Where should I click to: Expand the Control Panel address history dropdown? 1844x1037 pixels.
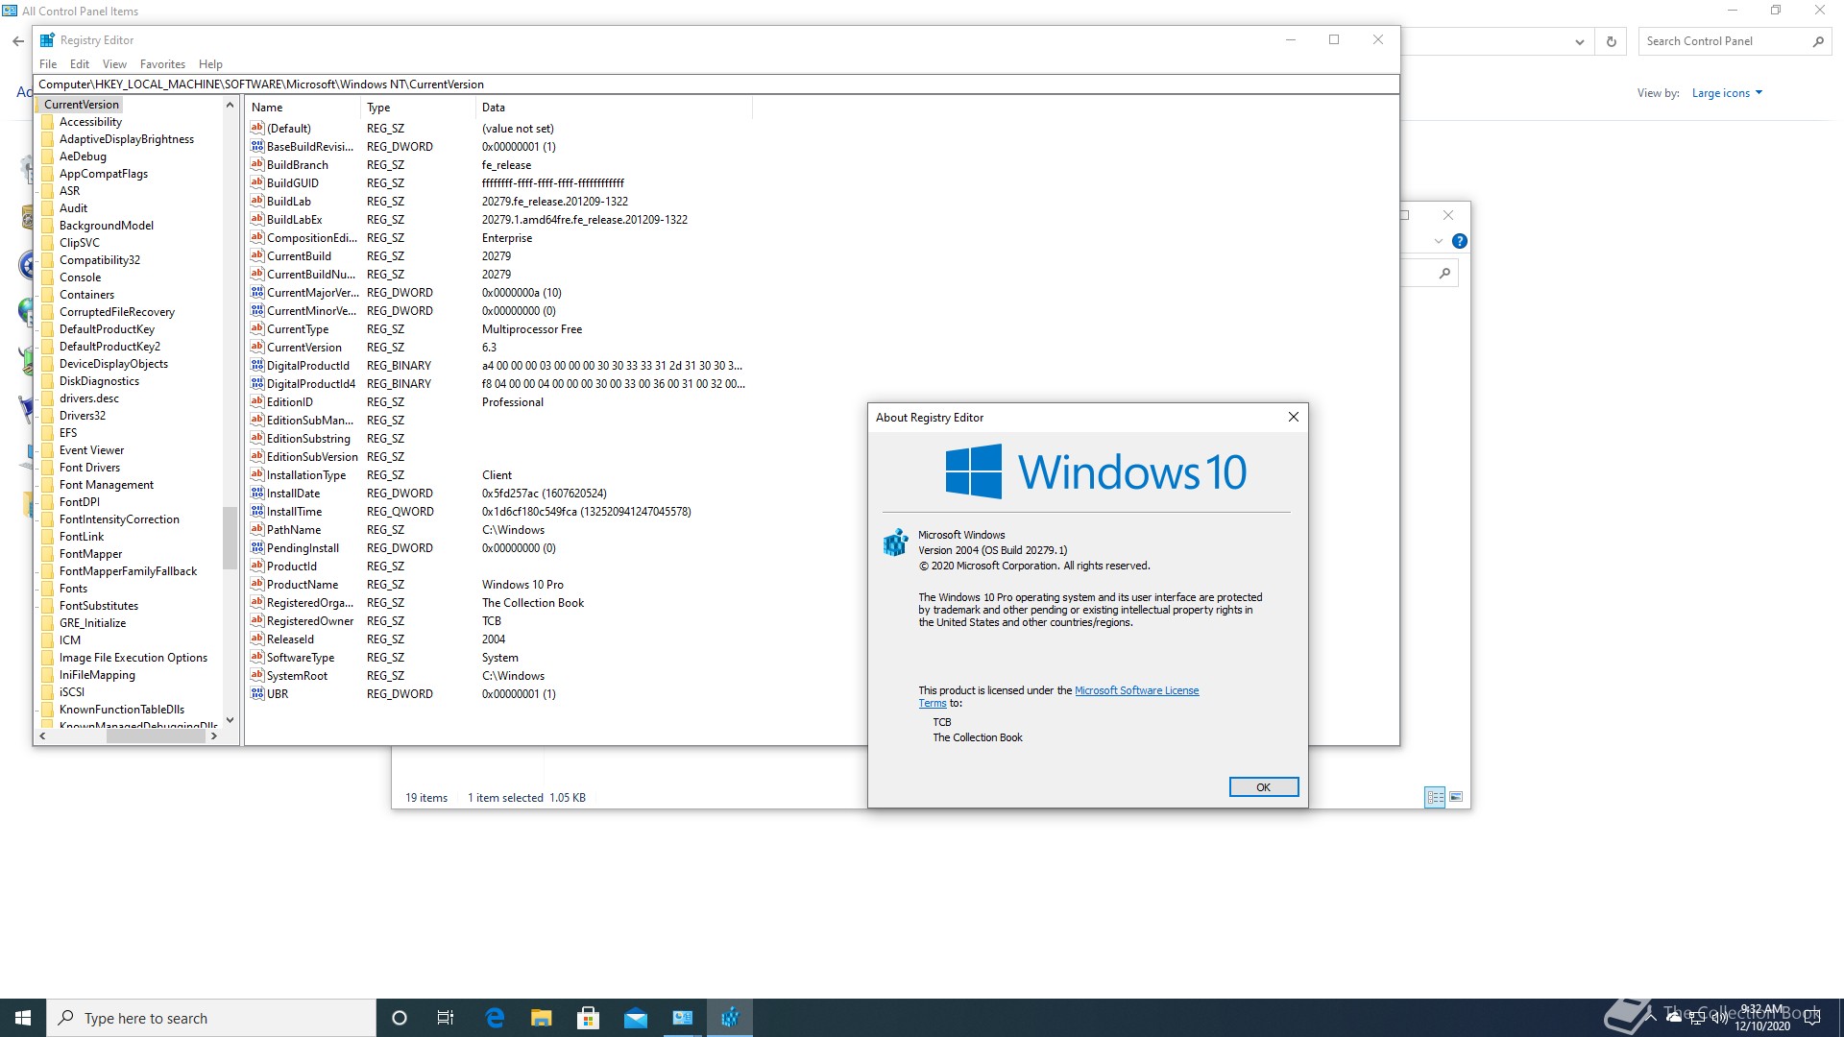[x=1579, y=41]
